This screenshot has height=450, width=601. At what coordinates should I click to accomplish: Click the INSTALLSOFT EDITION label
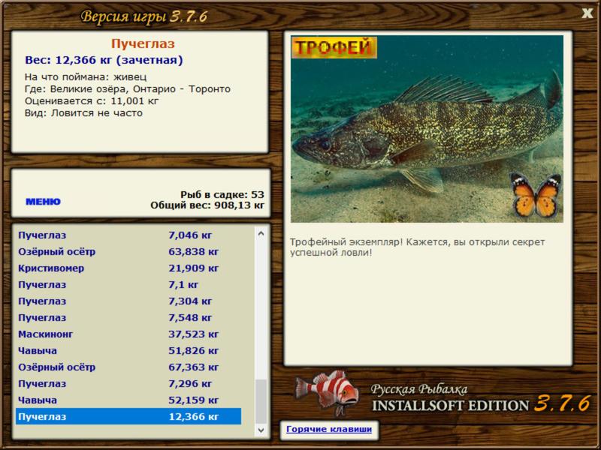(450, 406)
